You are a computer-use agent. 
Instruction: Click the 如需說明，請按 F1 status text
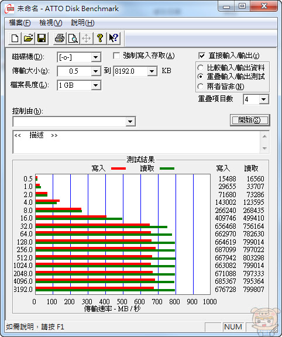tap(35, 327)
